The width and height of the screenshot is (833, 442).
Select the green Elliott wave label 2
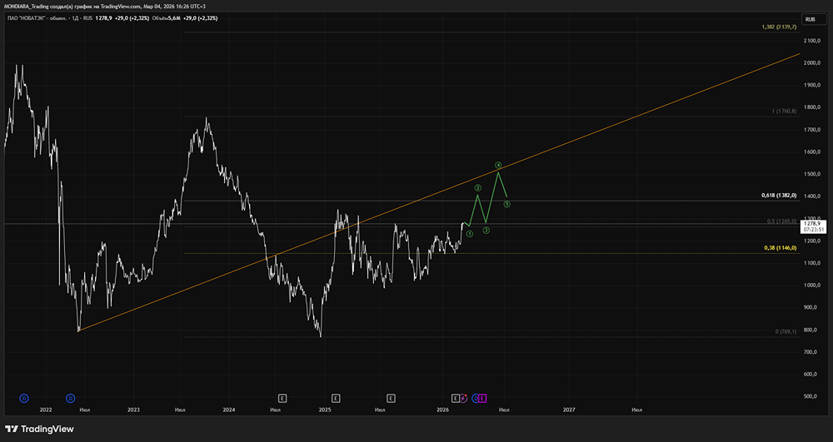click(478, 188)
